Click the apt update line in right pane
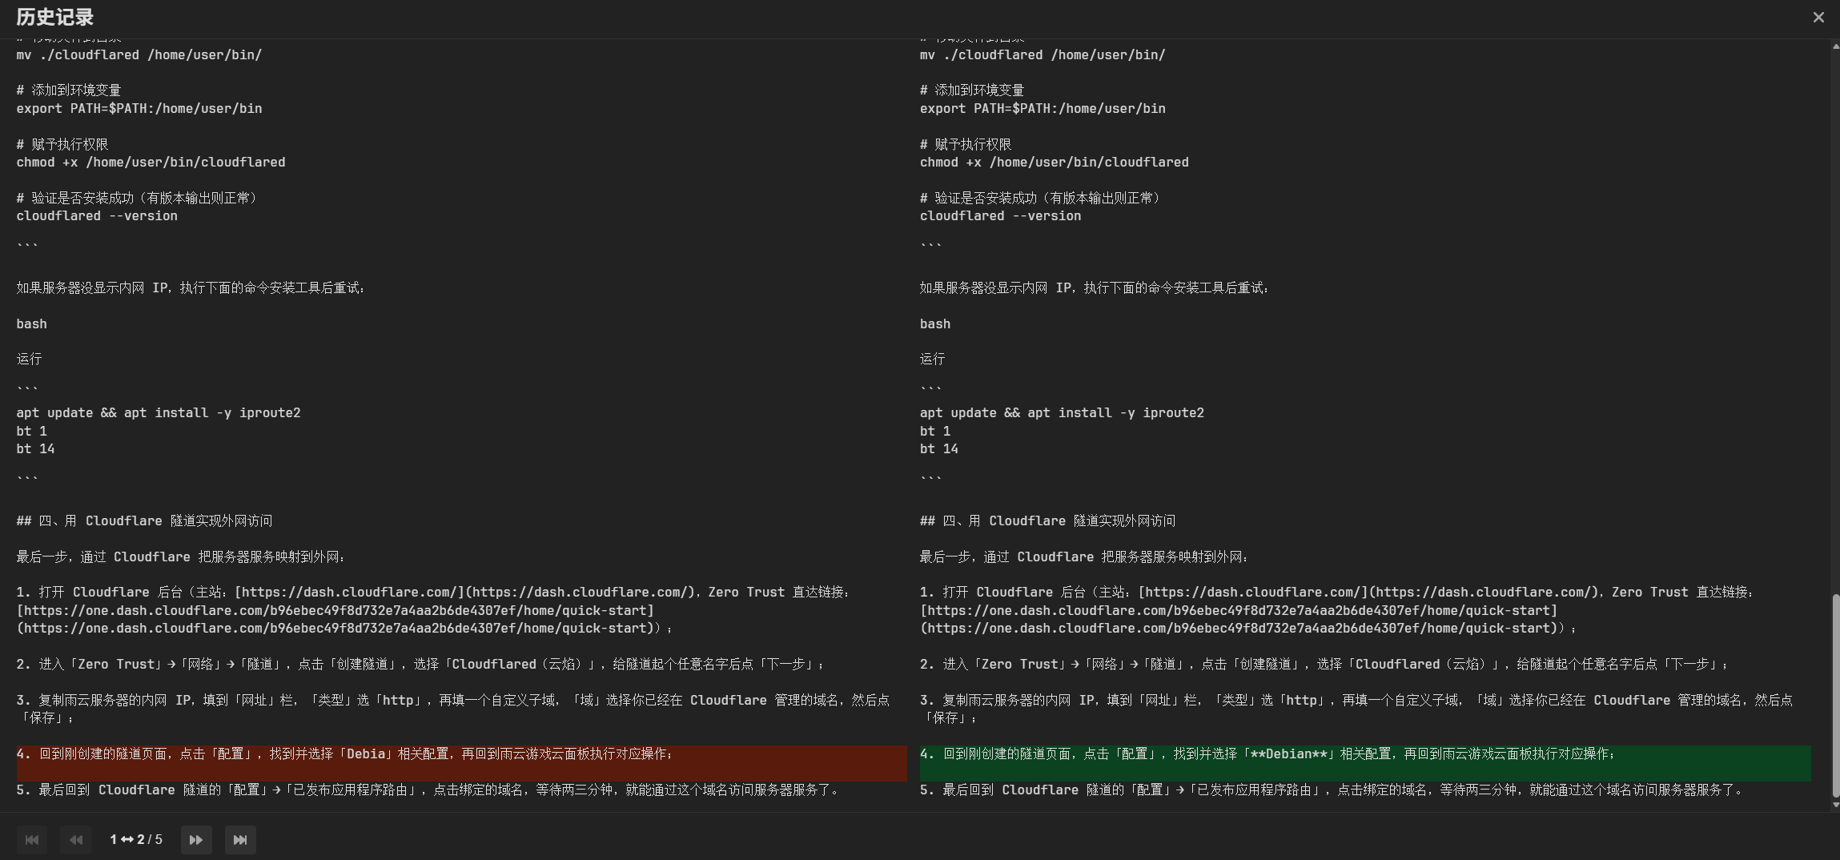Viewport: 1840px width, 860px height. (1062, 413)
